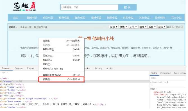The image size is (188, 111).
Task: Open the 首页 navigation link
Action: point(16,18)
